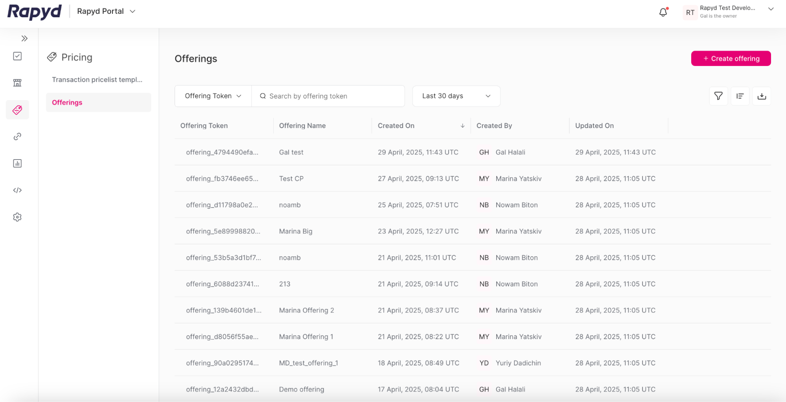Image resolution: width=786 pixels, height=402 pixels.
Task: Expand the Rapyd Portal workspace switcher
Action: coord(106,11)
